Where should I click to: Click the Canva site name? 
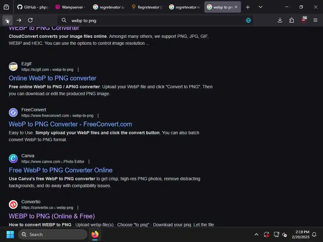click(x=28, y=156)
